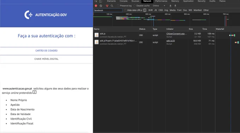Click the waterfall bar of sdk.js?hash row
Viewport: 240px width, 133px height.
click(x=237, y=42)
